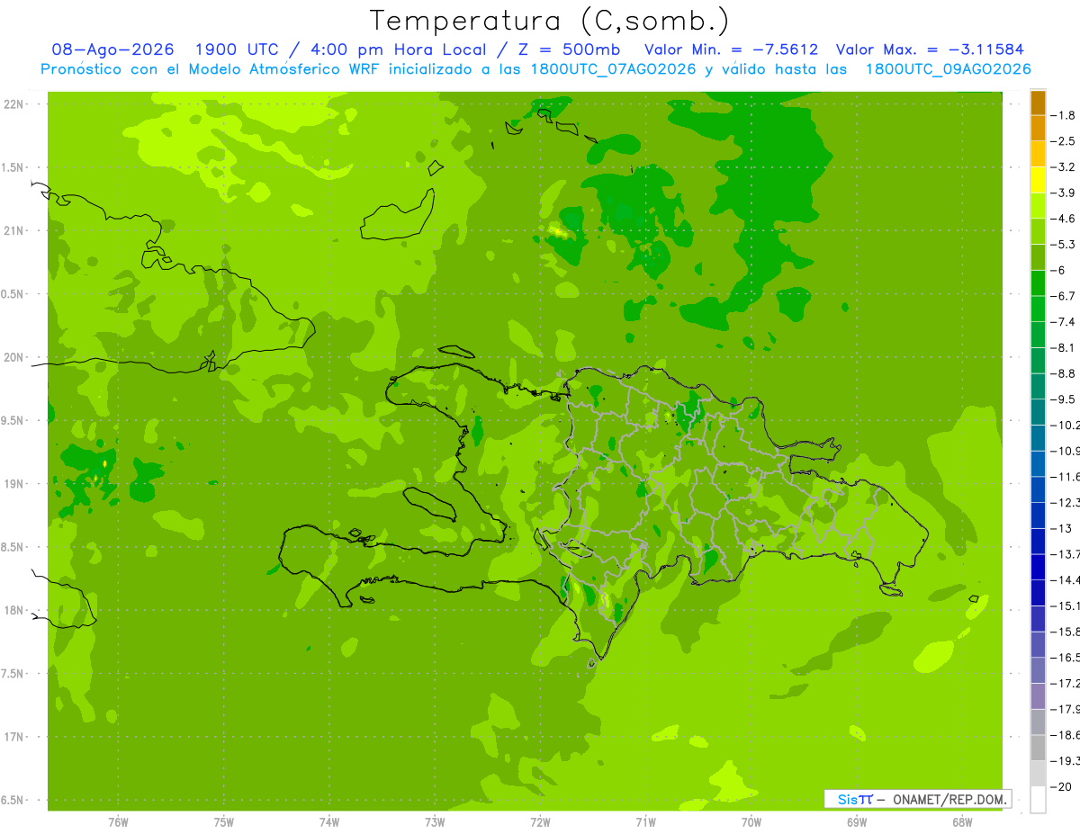The image size is (1080, 834).
Task: Click the "18N" latitude label
Action: pos(13,610)
